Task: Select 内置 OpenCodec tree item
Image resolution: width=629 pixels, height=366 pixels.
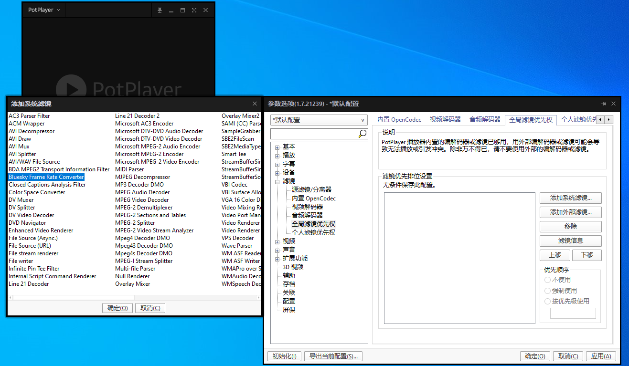Action: tap(314, 198)
